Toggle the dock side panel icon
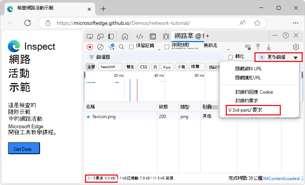The width and height of the screenshot is (305, 185). point(111,36)
